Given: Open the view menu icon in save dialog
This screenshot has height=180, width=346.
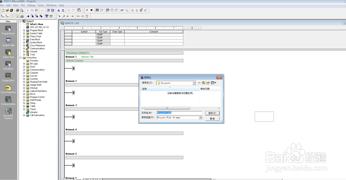Looking at the screenshot, I should click(x=213, y=83).
